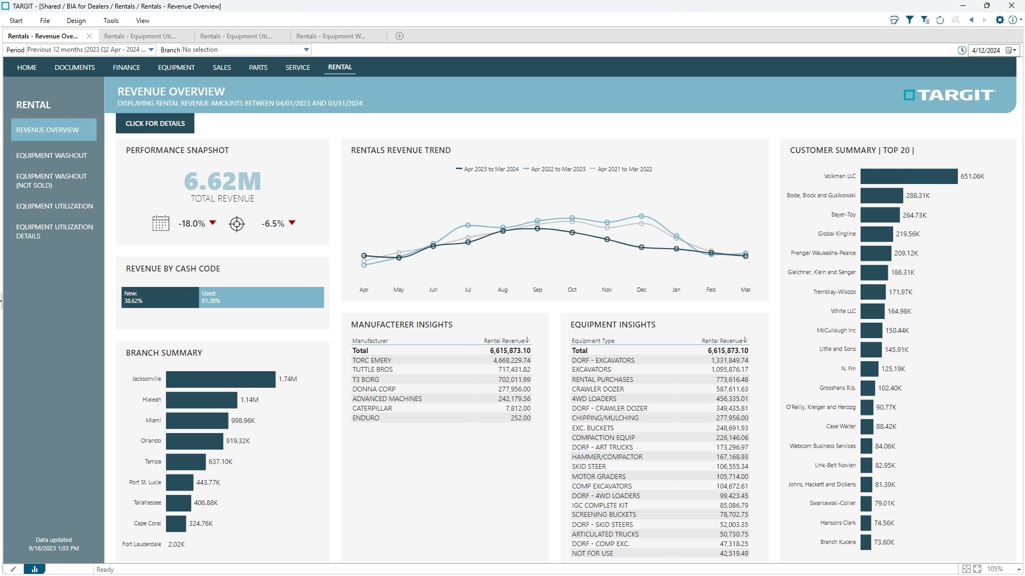This screenshot has width=1025, height=576.
Task: Switch to second Rentals - Equipment Uti... tab
Action: pyautogui.click(x=242, y=36)
